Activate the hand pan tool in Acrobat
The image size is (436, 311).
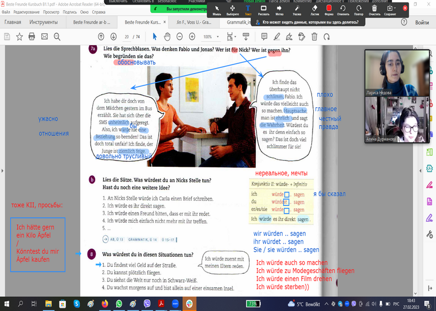[x=167, y=36]
